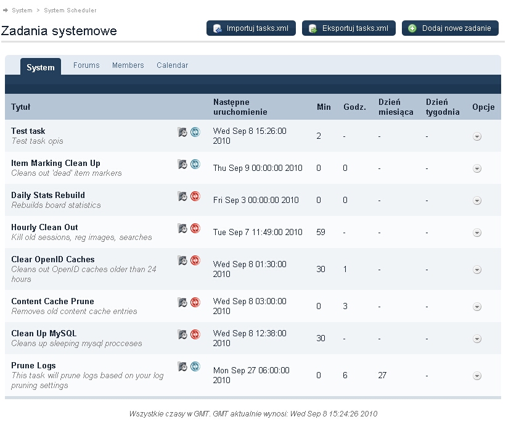Click the scheduler clock icon for Daily Stats Rebuild
The image size is (511, 422).
coord(182,196)
